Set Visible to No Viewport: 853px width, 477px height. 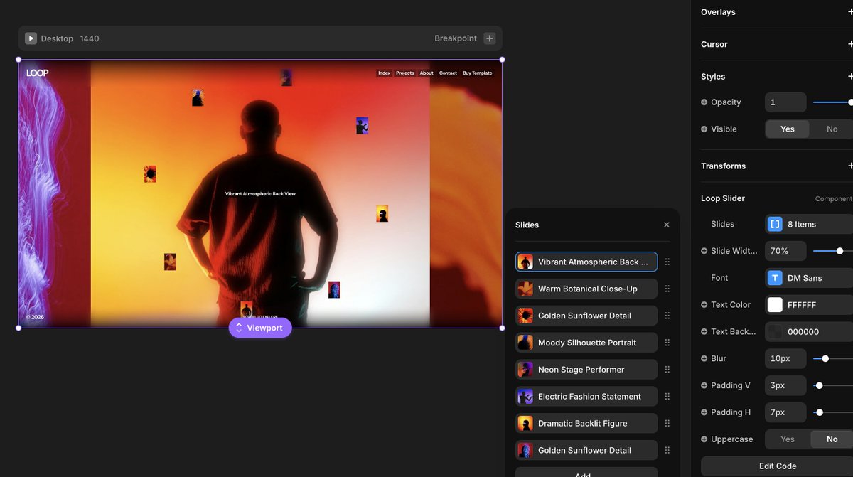click(x=832, y=129)
